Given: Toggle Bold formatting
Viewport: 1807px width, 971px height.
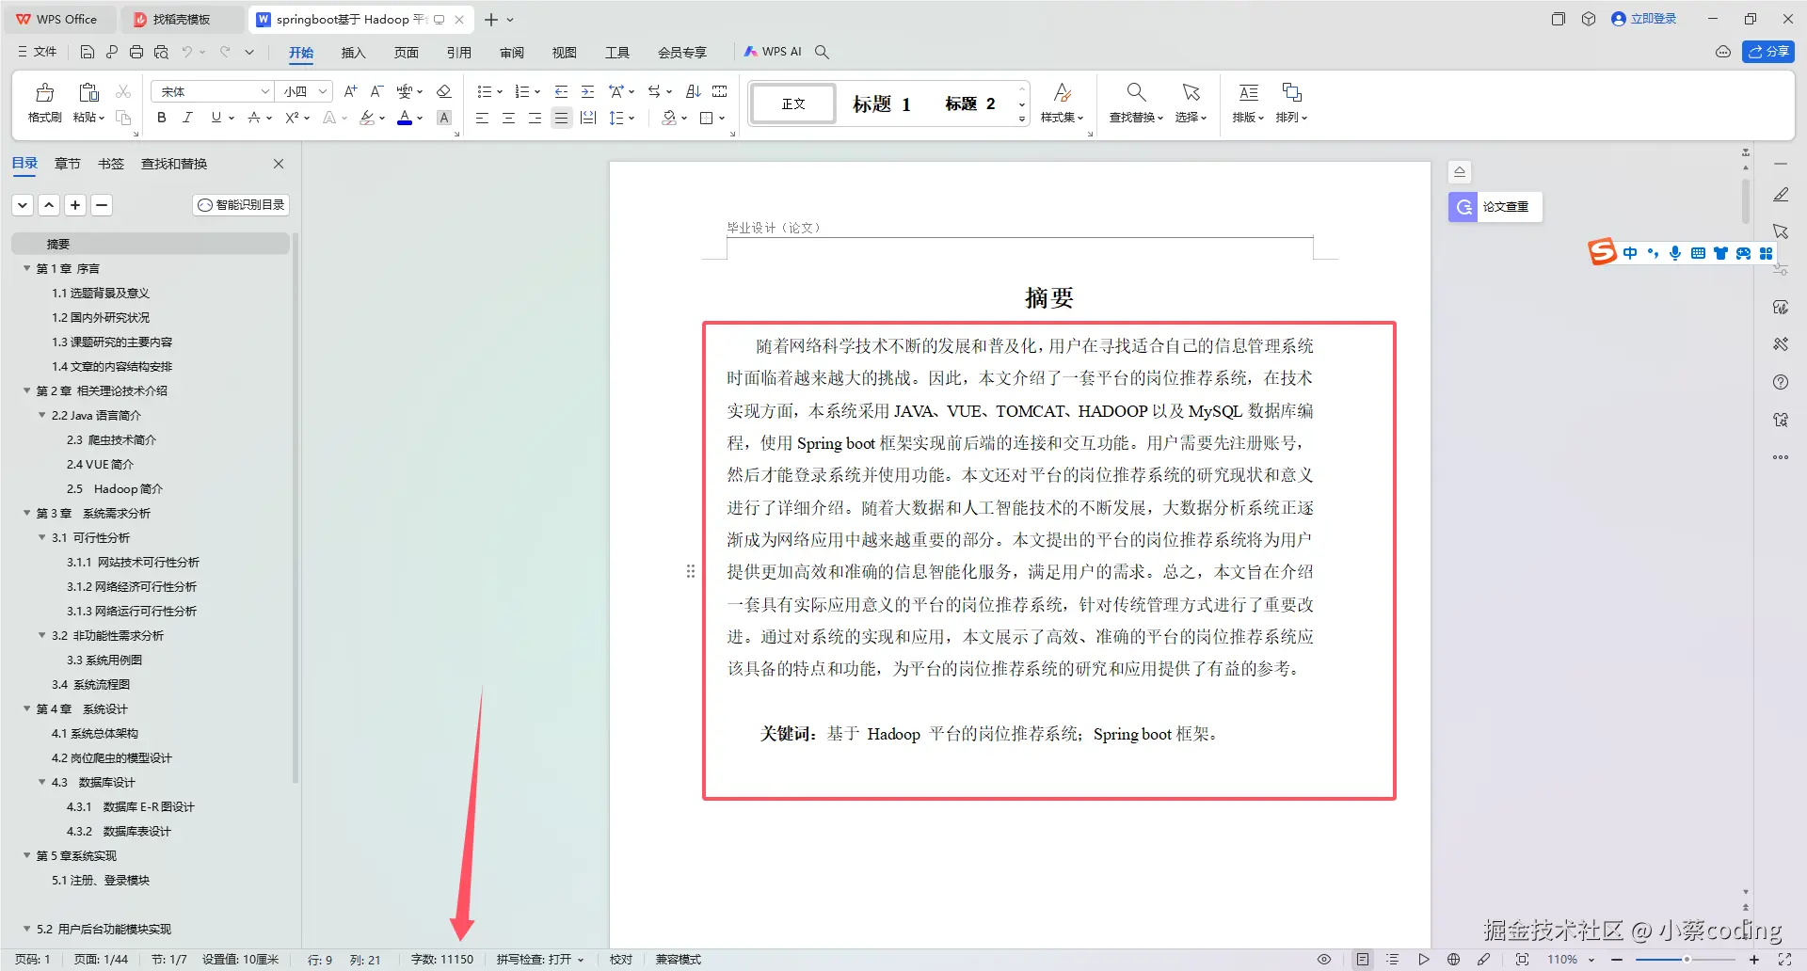Looking at the screenshot, I should 162,118.
